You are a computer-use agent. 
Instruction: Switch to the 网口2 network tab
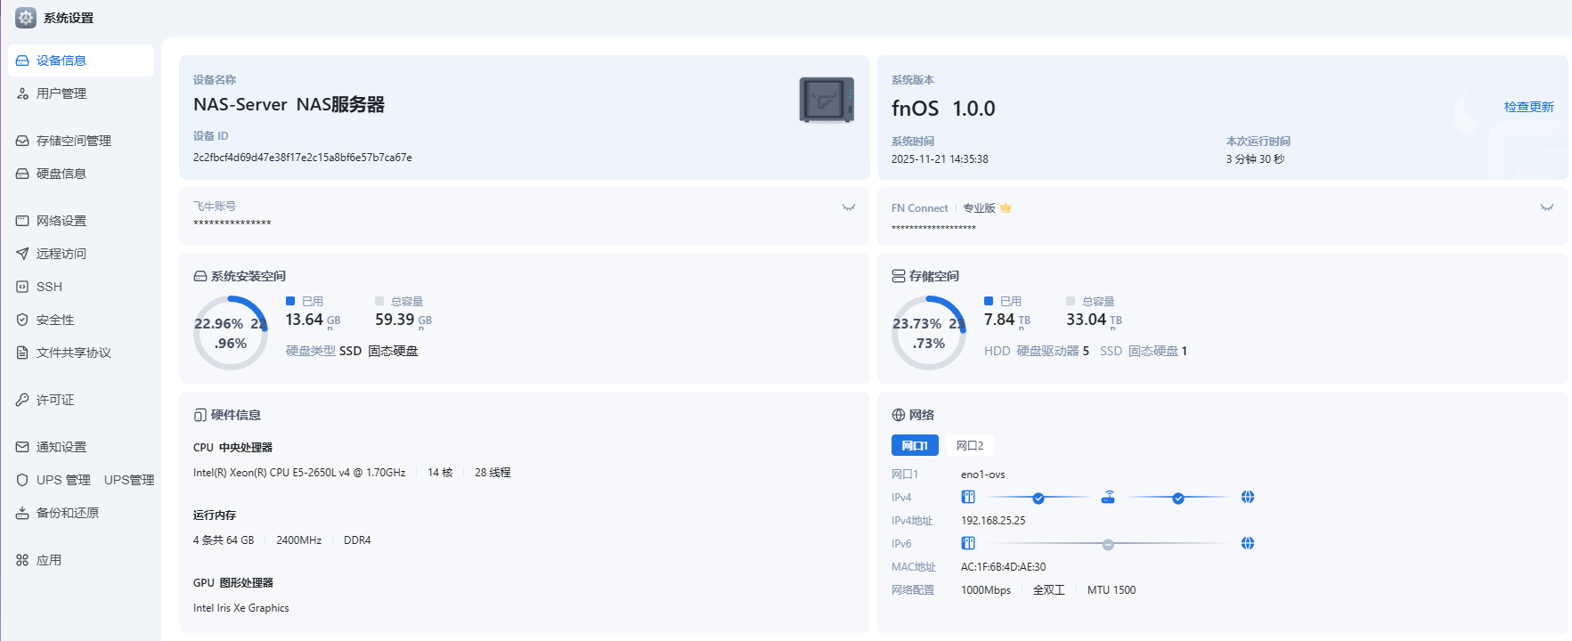[x=969, y=445]
